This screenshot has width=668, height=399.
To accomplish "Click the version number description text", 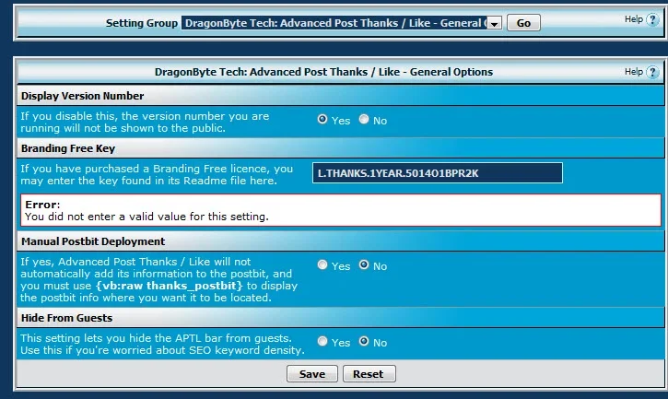I will coord(145,122).
